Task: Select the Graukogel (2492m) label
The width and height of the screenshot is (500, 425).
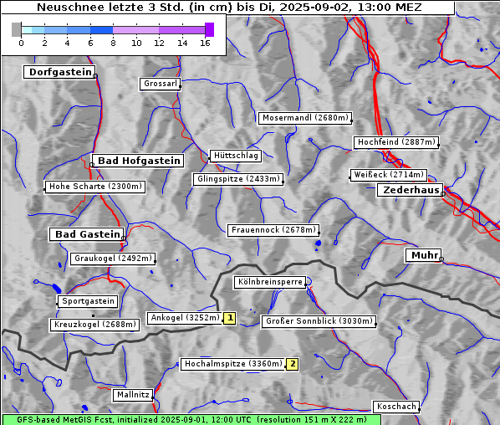Action: tap(113, 259)
